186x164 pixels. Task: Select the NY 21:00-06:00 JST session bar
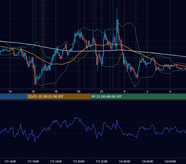pyautogui.click(x=138, y=96)
